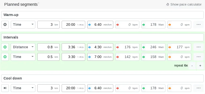205x94 pixels.
Task: Click the Cool down heart rate field 0 bpm
Action: click(x=127, y=88)
